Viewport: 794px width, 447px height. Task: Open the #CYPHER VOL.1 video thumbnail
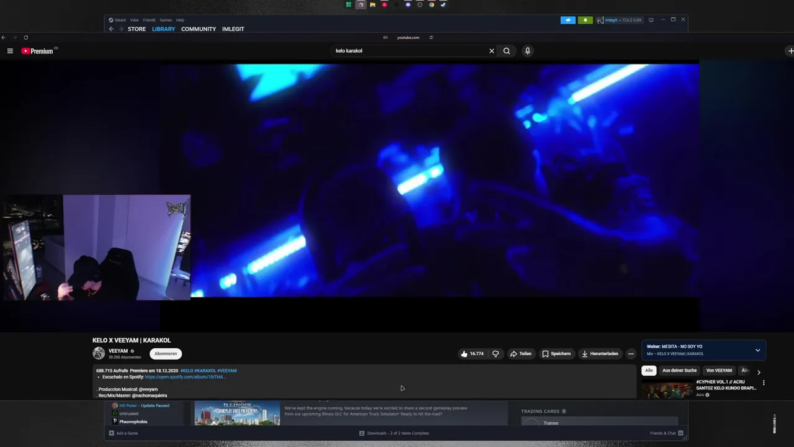[x=667, y=391]
